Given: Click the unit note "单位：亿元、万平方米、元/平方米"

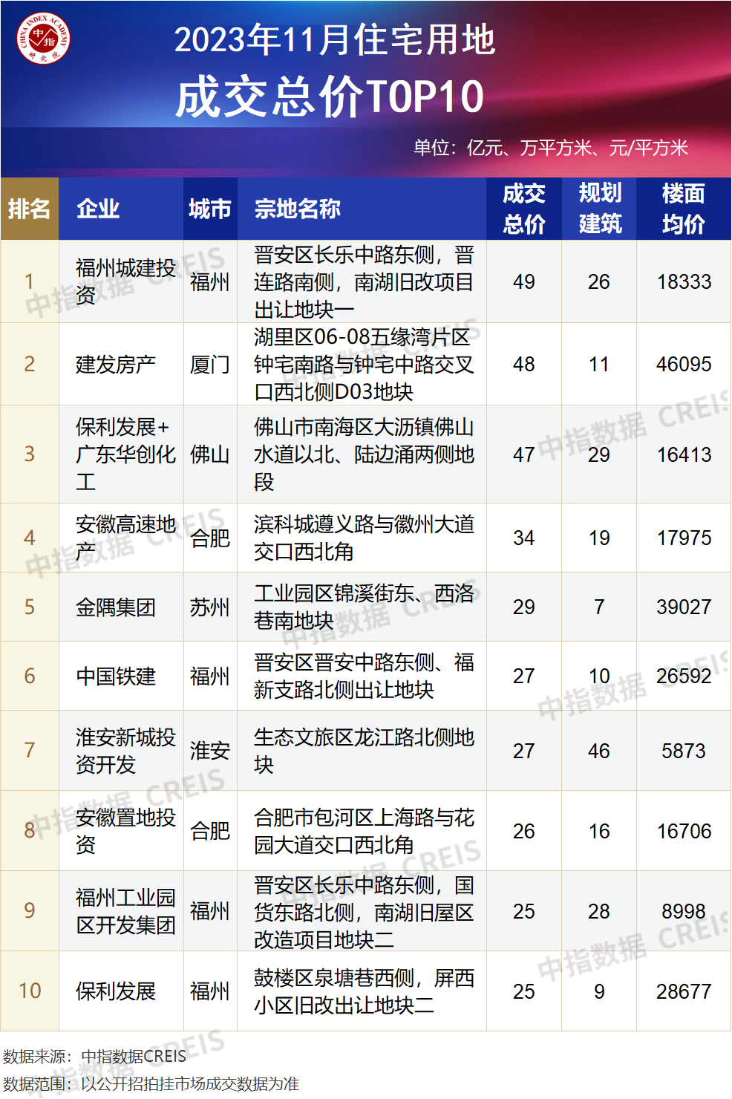Looking at the screenshot, I should pos(551,148).
